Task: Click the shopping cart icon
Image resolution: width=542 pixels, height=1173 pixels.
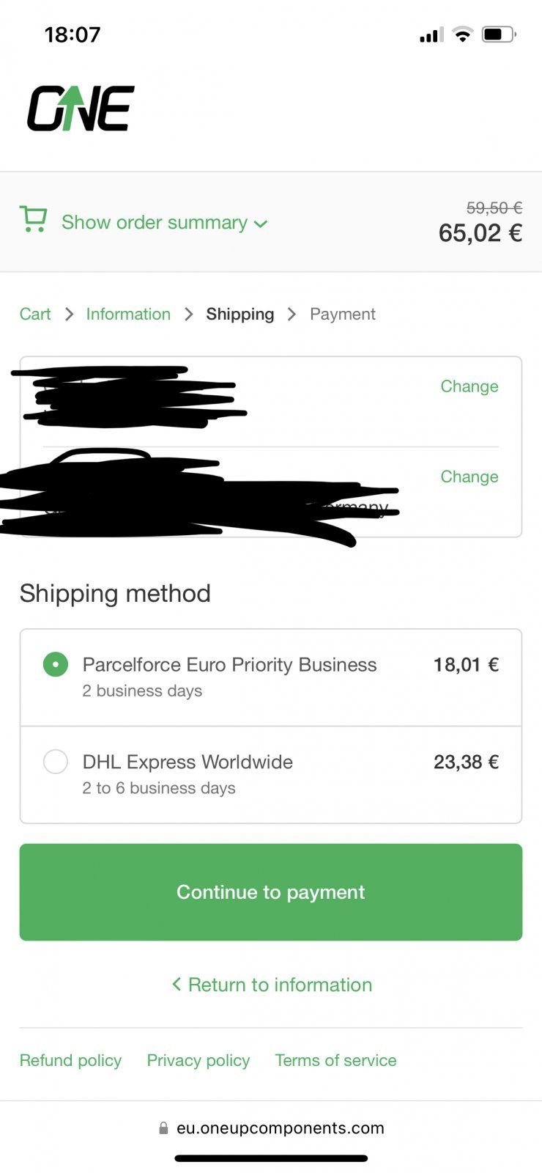Action: click(x=33, y=220)
